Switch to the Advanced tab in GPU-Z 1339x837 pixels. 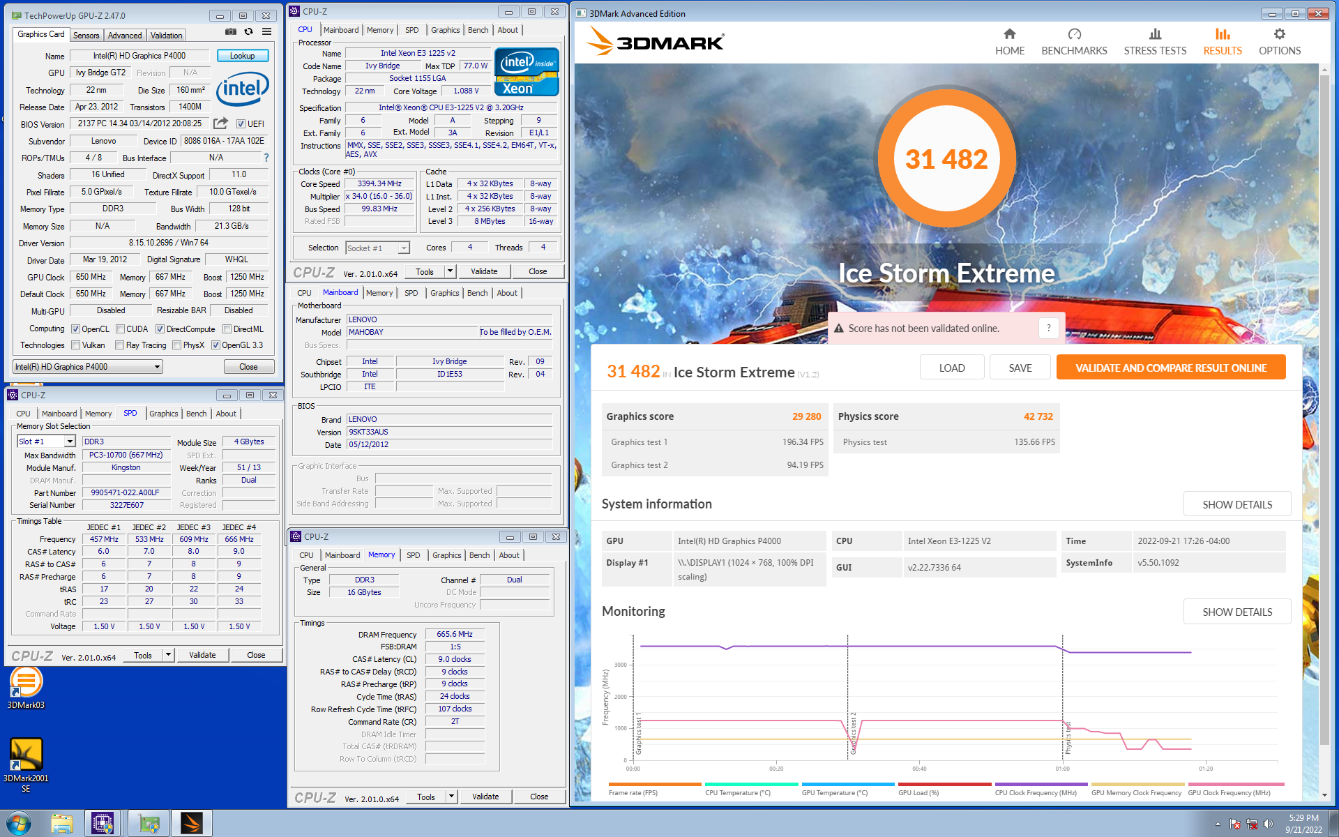click(125, 36)
